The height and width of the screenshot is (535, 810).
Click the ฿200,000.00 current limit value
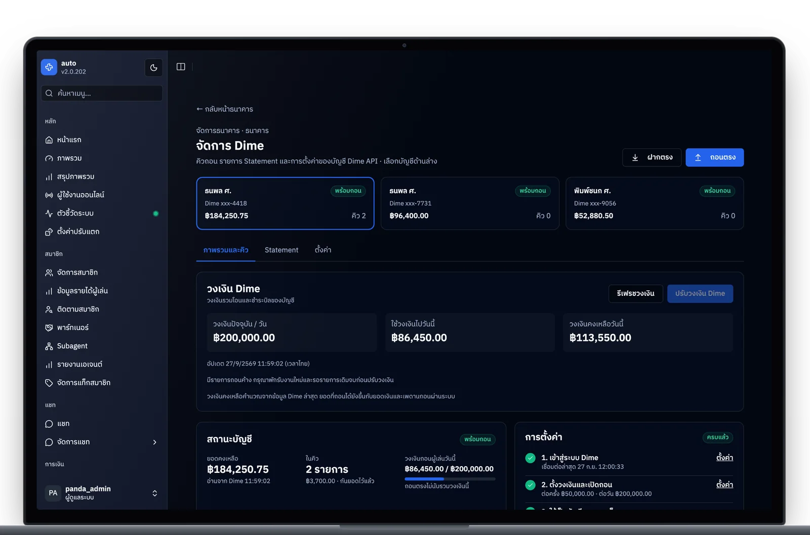pyautogui.click(x=244, y=338)
